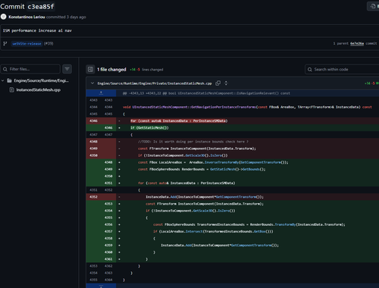Copy the file path to clipboard
Viewport: 379px width, 288px height.
pyautogui.click(x=218, y=83)
